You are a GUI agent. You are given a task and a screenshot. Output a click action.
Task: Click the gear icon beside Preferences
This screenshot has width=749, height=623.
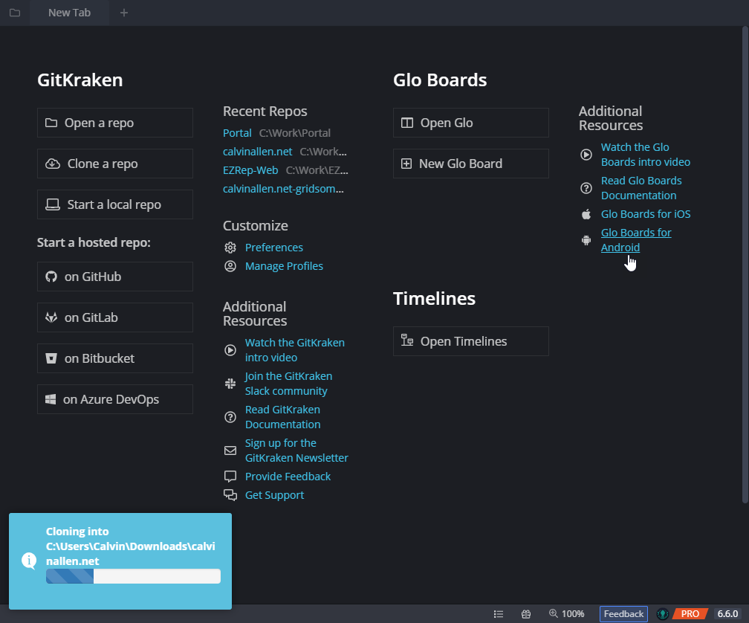(x=230, y=248)
